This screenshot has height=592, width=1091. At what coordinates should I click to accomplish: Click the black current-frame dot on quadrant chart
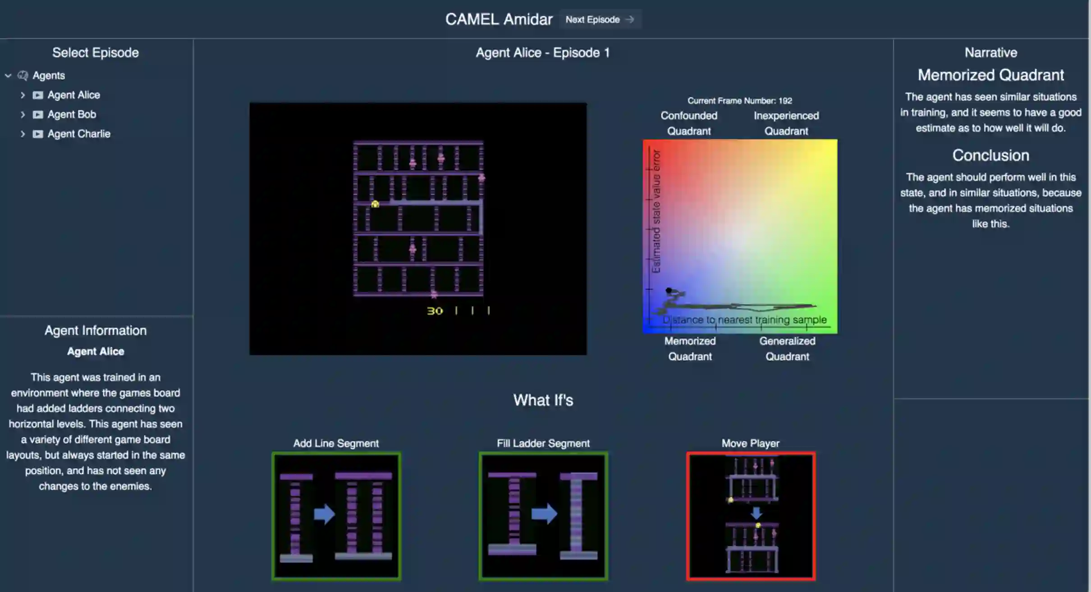[669, 291]
